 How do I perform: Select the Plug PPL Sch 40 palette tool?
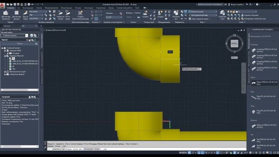[x=264, y=112]
